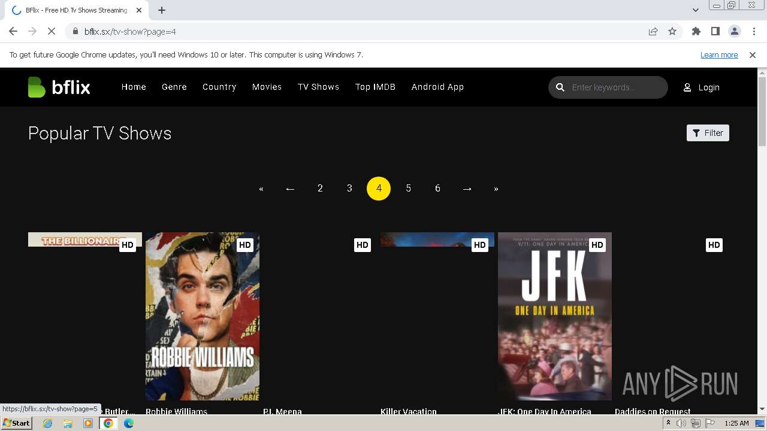Open the Chrome profile avatar
This screenshot has height=431, width=767.
point(735,32)
